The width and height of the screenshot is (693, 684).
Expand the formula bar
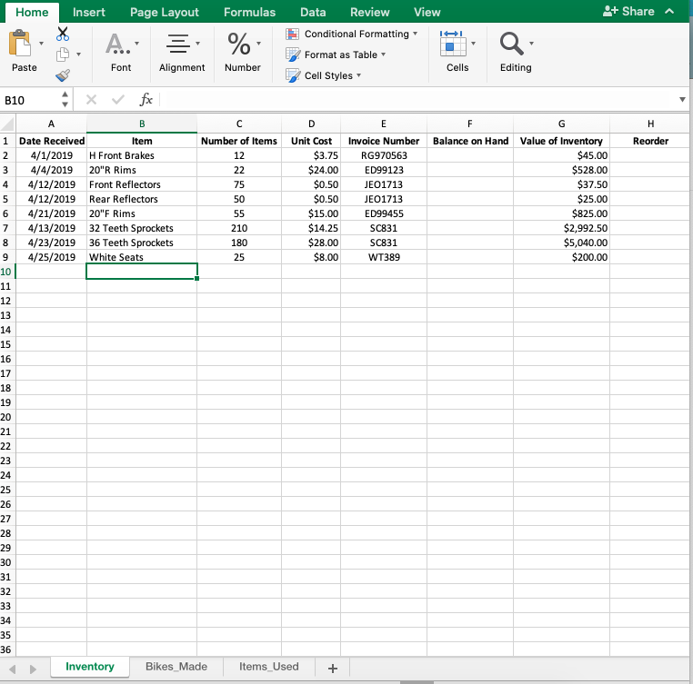[x=682, y=99]
